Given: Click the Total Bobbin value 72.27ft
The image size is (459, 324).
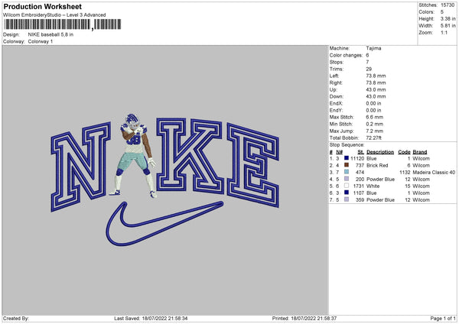Looking at the screenshot, I should 373,138.
